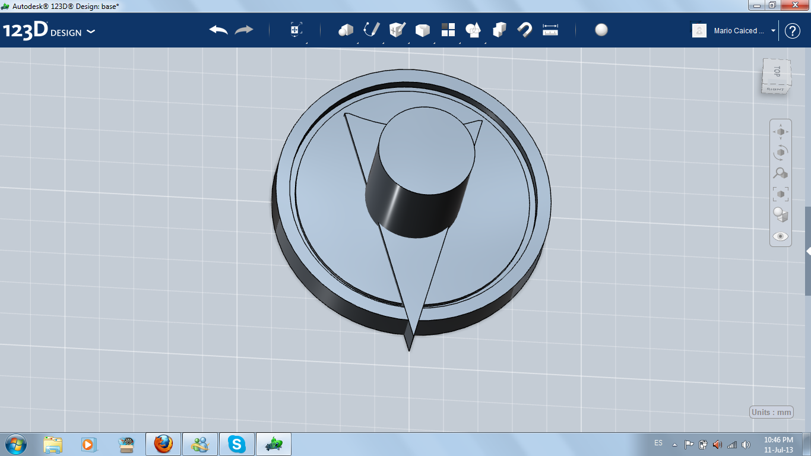Redo the undone action

(244, 30)
